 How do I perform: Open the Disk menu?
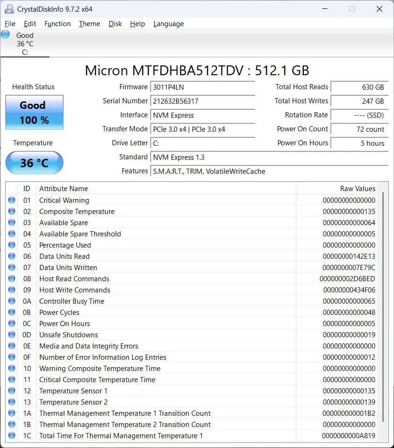[x=115, y=24]
